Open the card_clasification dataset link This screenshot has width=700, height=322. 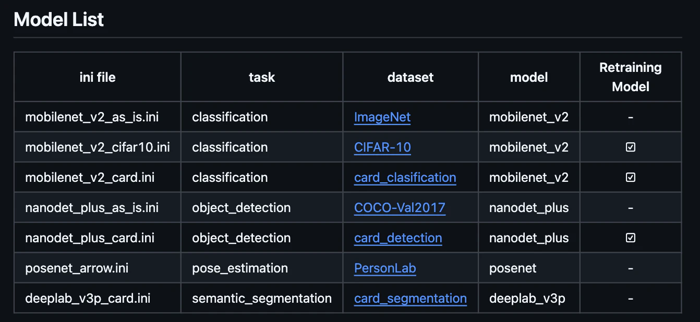click(x=405, y=178)
